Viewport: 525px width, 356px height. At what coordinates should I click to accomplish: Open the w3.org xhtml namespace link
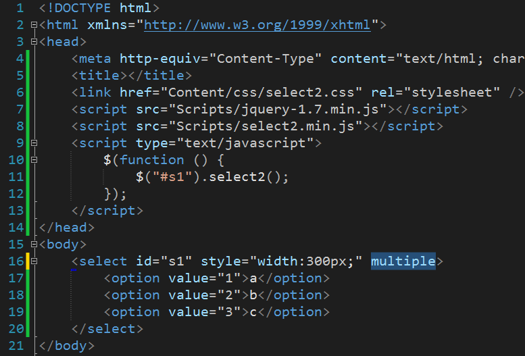point(257,25)
